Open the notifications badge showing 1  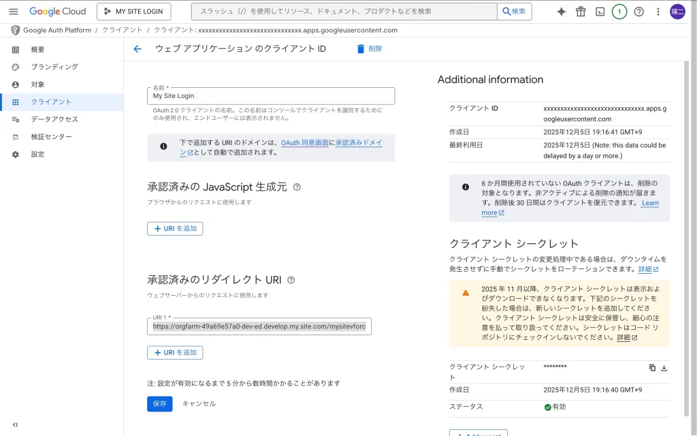(x=619, y=12)
